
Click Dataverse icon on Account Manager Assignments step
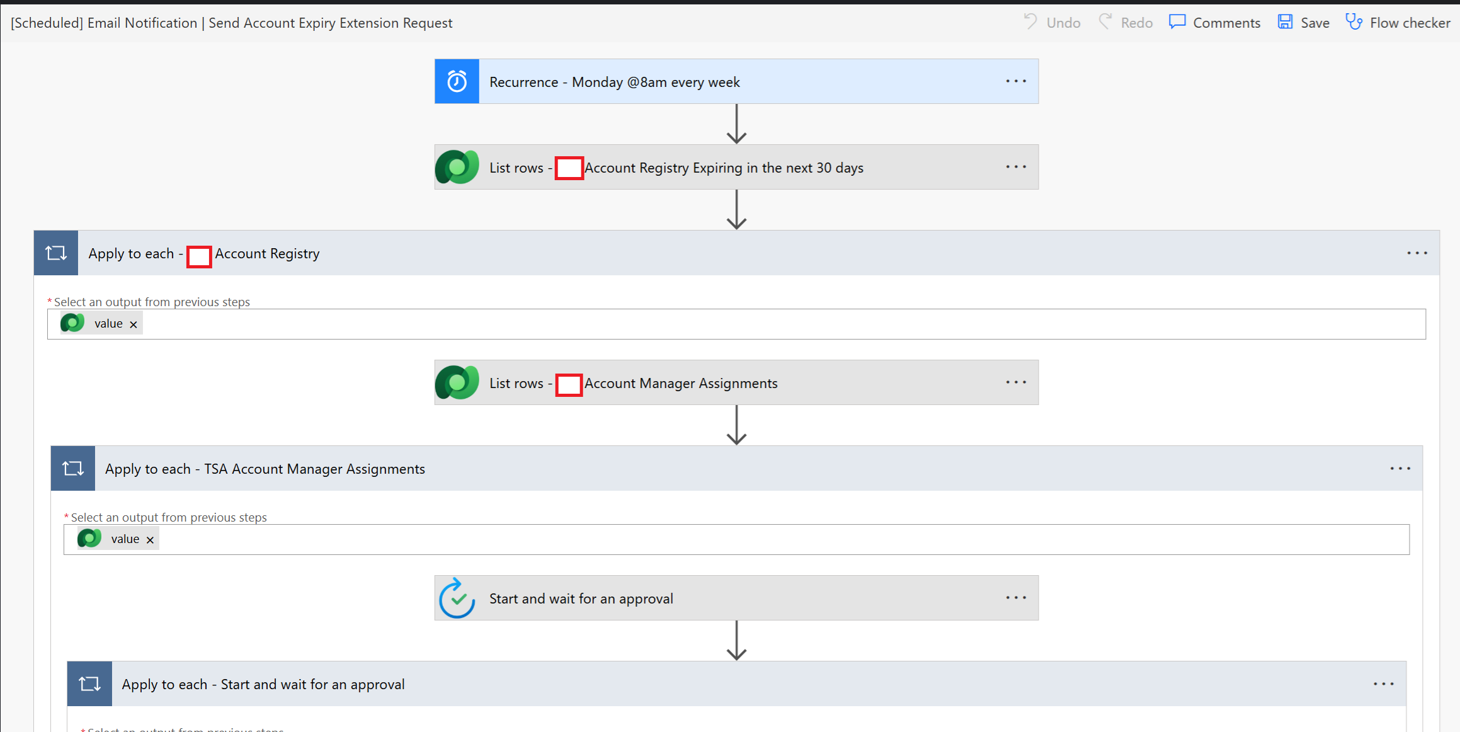click(457, 383)
